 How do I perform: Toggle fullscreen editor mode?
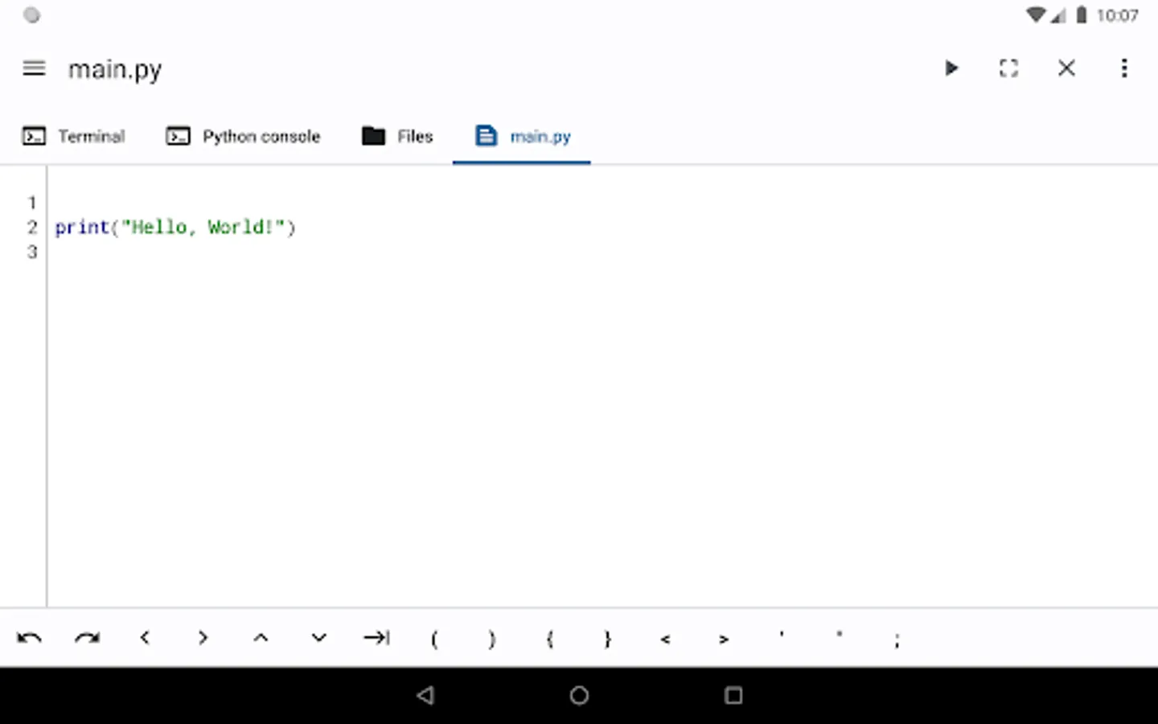pos(1008,68)
